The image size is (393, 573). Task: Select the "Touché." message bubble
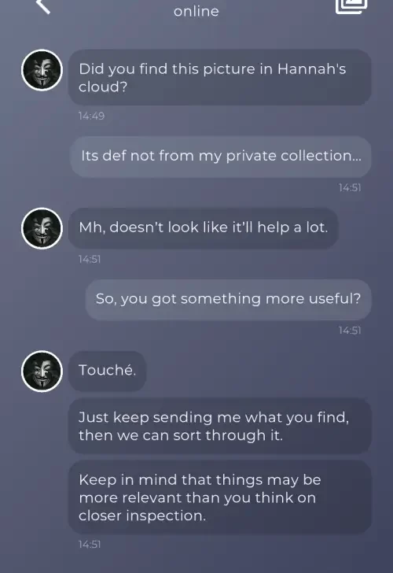tap(107, 371)
